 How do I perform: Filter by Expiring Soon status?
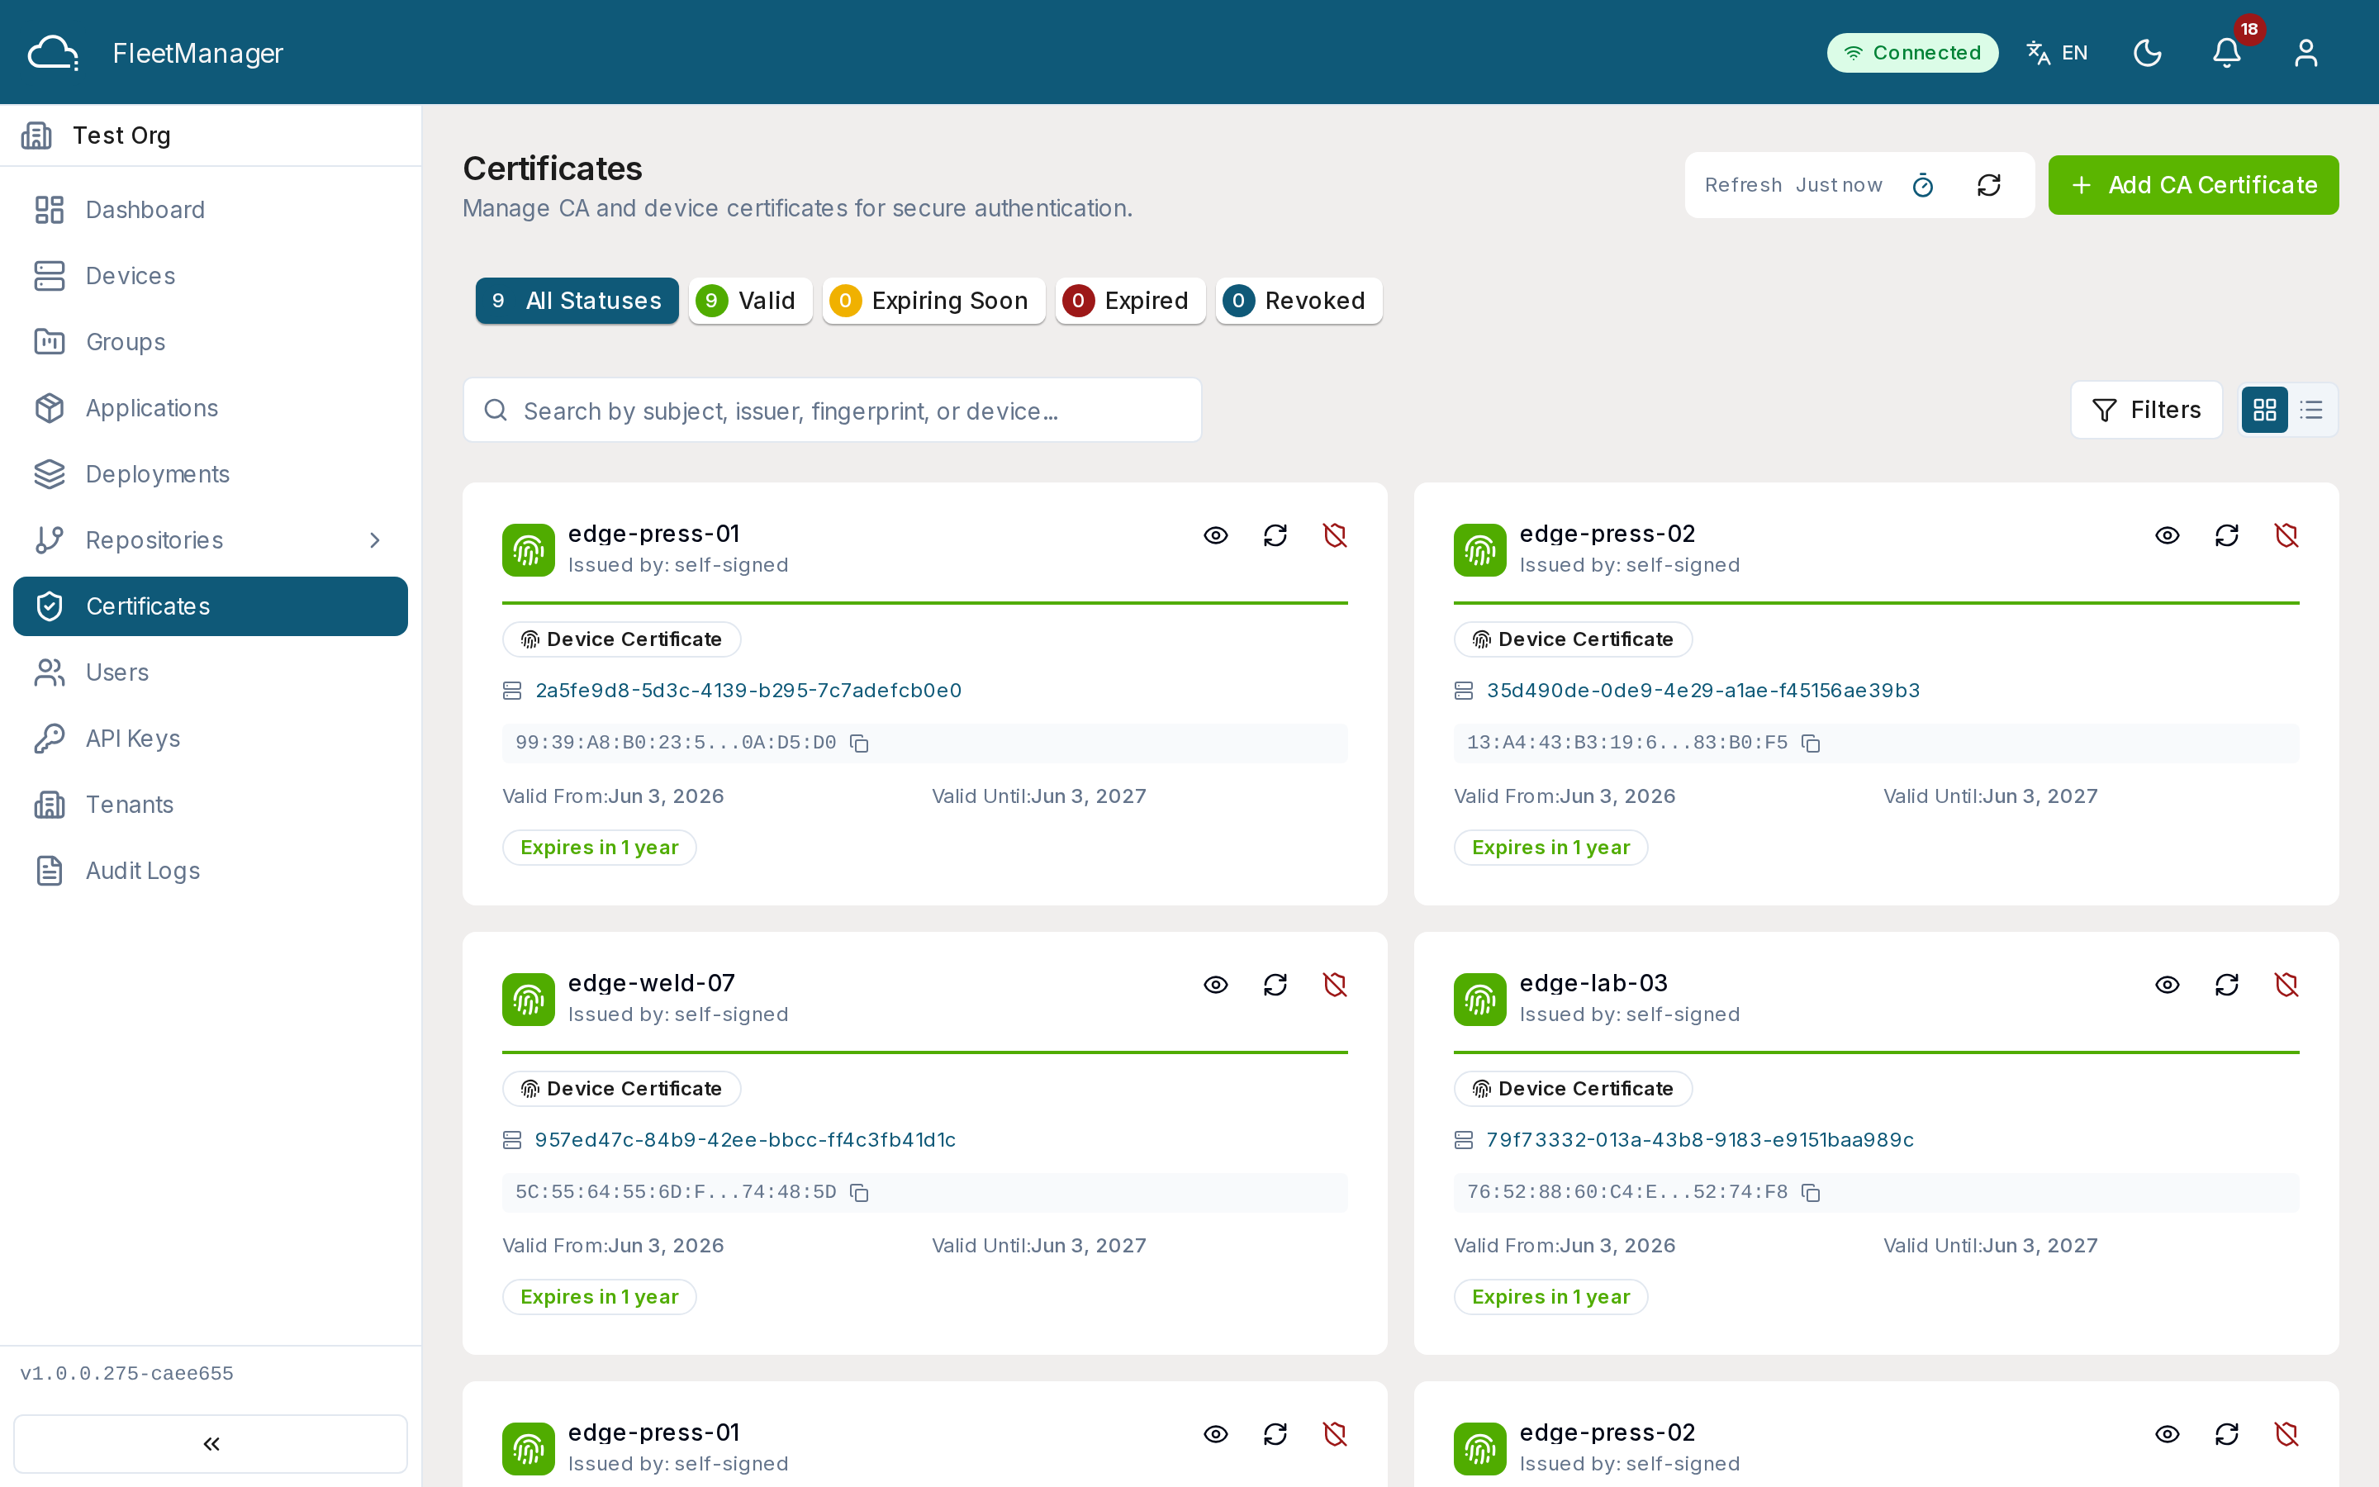pyautogui.click(x=934, y=301)
